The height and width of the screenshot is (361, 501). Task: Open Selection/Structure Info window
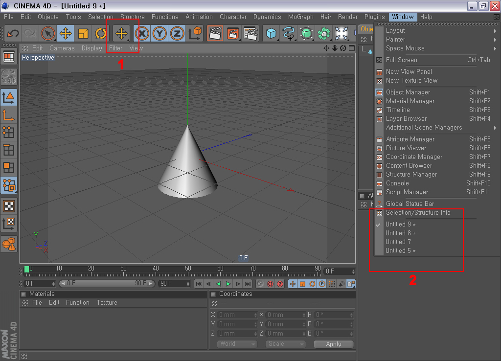click(x=437, y=212)
